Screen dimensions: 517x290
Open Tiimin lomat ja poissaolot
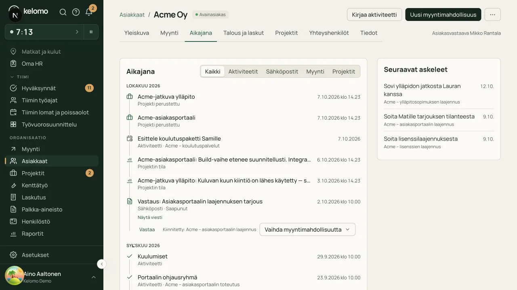52,112
